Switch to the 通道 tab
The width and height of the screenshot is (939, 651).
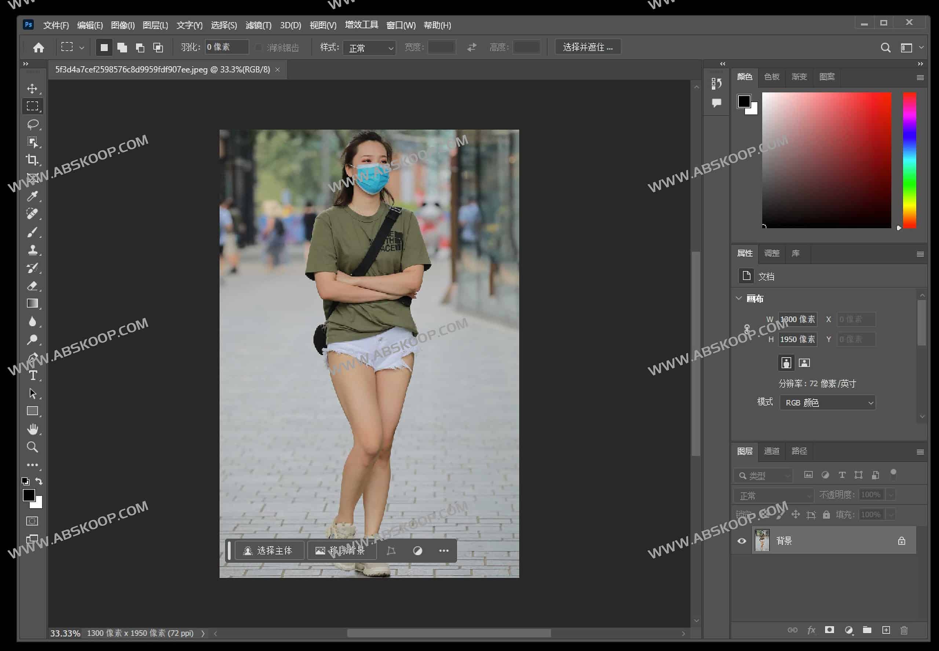(771, 451)
